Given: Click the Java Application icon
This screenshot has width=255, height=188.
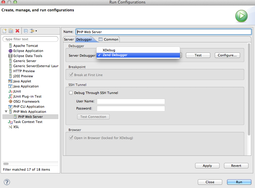Looking at the screenshot, I should click(10, 86).
